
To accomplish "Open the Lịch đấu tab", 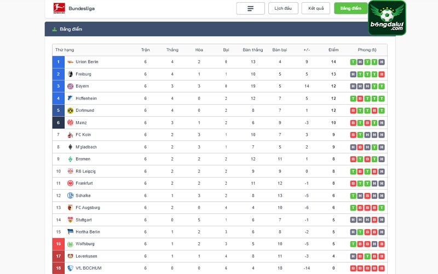I will click(x=283, y=8).
